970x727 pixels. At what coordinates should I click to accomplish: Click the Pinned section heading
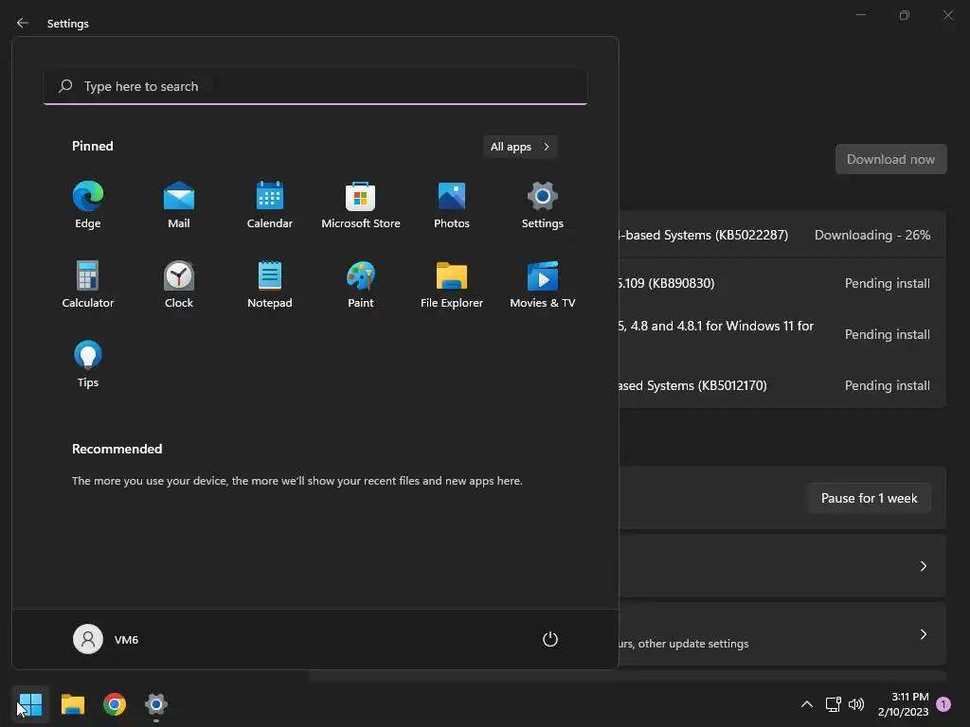click(92, 146)
